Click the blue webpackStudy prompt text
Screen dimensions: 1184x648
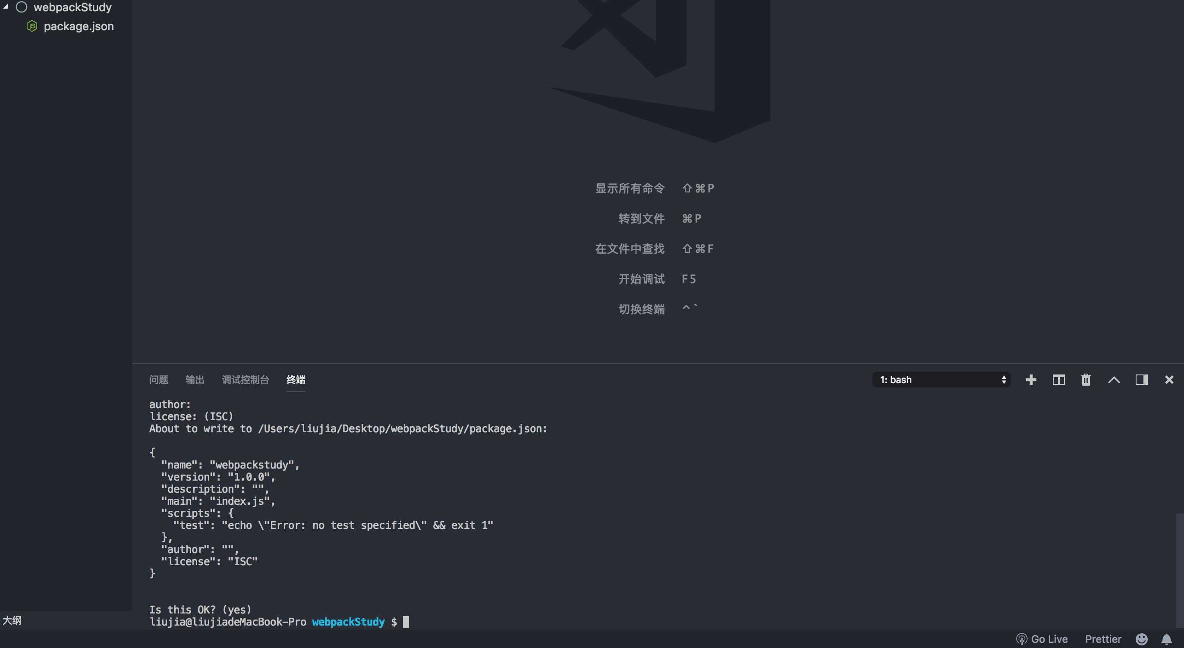tap(348, 622)
